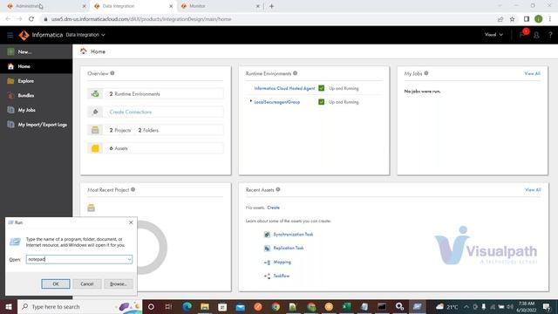Click the taskbar search box
The width and height of the screenshot is (558, 314).
coord(79,306)
